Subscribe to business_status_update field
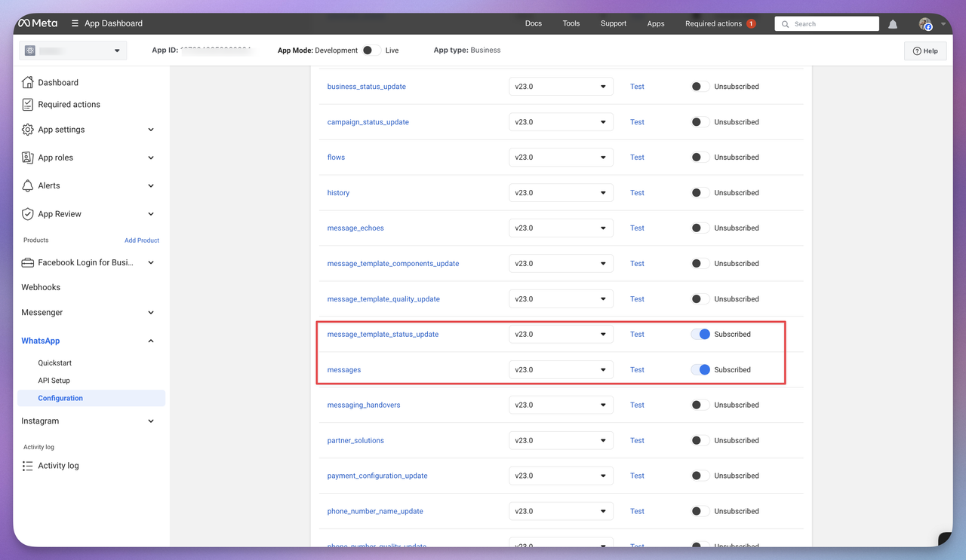This screenshot has height=560, width=966. coord(700,87)
